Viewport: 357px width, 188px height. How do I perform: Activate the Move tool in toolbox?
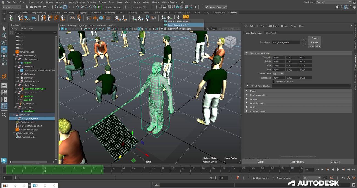4,49
